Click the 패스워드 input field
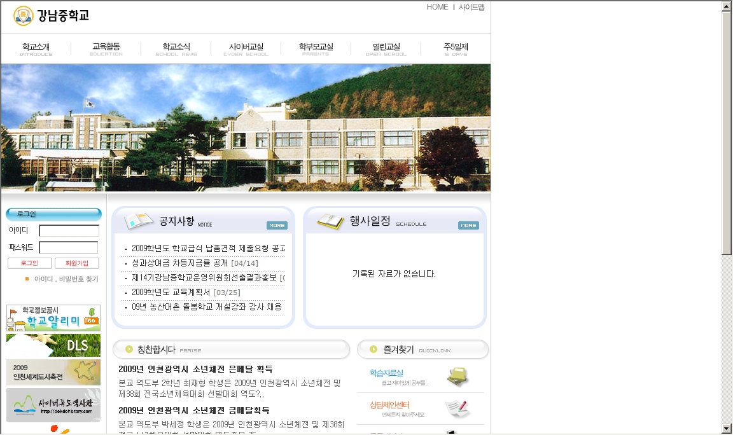Image resolution: width=733 pixels, height=435 pixels. [69, 247]
